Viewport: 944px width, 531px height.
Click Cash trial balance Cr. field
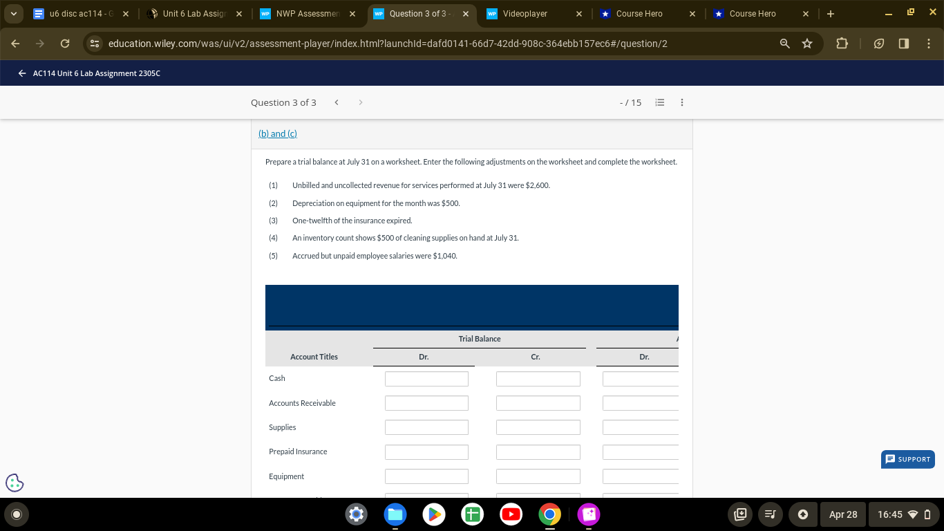(x=538, y=379)
